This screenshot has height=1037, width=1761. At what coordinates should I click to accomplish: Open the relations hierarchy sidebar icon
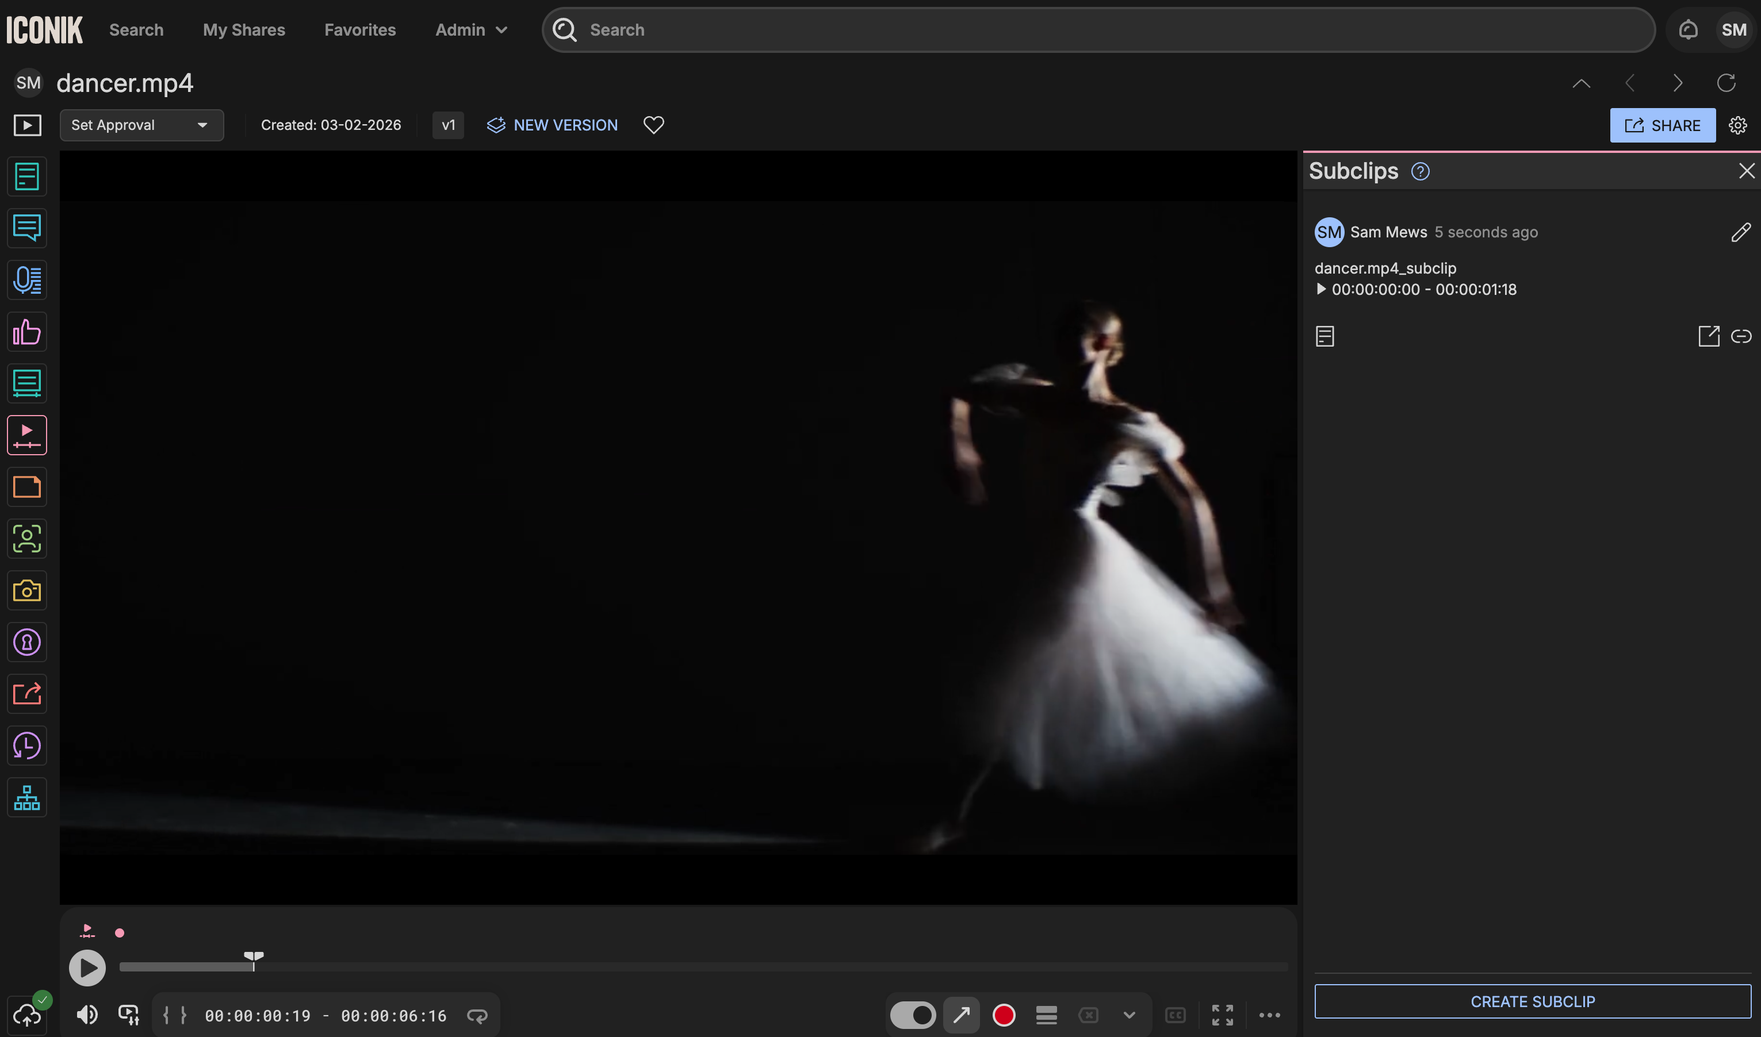coord(26,798)
